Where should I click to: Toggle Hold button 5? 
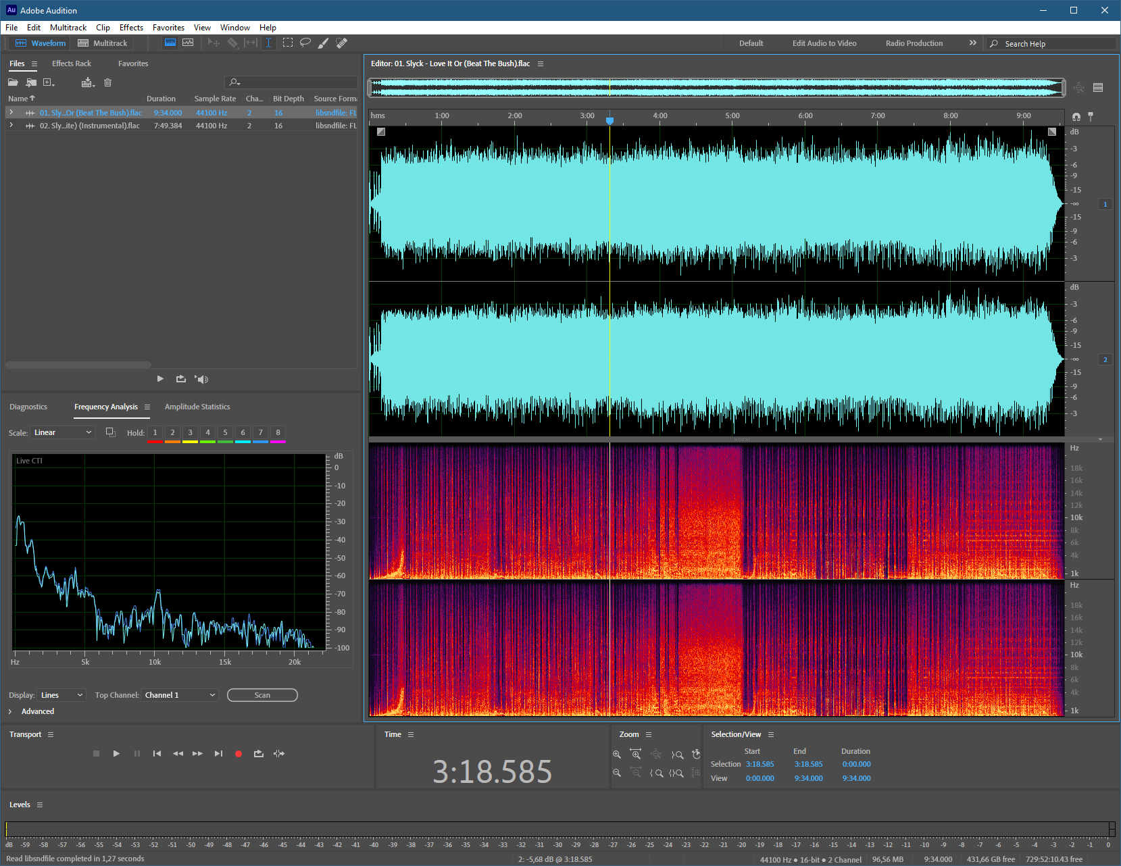(225, 432)
